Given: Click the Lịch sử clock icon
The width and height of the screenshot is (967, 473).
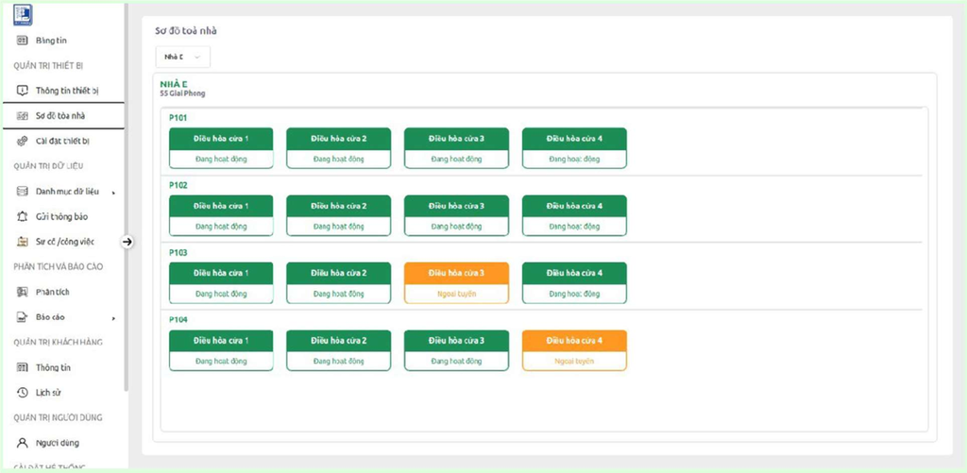Looking at the screenshot, I should tap(23, 393).
